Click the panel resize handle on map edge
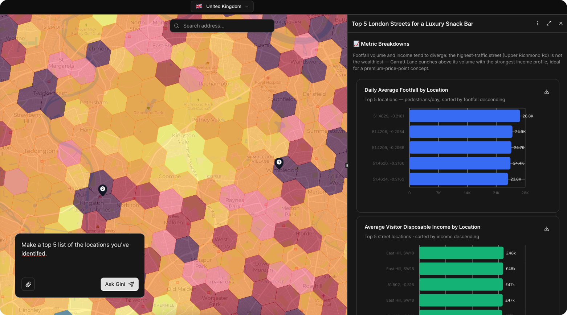This screenshot has width=567, height=315. point(347,165)
